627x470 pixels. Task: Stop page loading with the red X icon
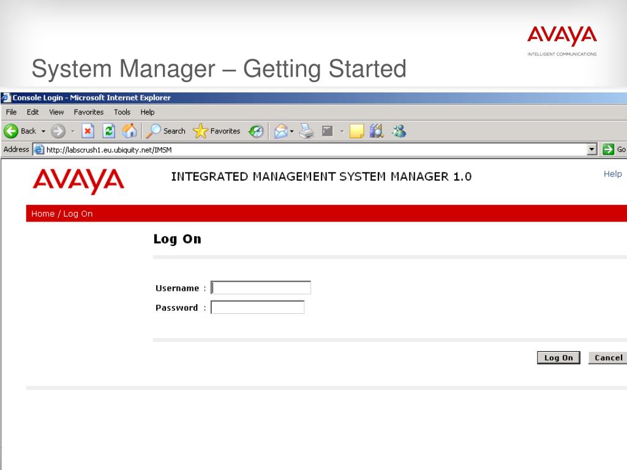[x=88, y=131]
